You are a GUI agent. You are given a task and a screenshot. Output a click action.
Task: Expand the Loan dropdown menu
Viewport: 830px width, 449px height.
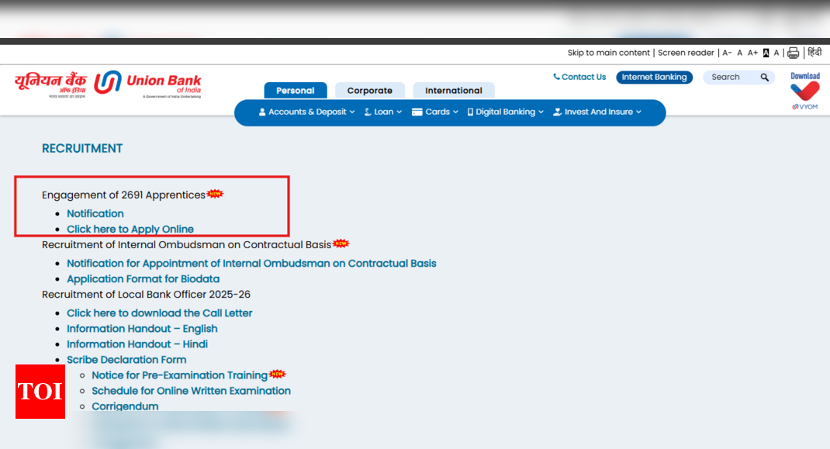coord(383,112)
